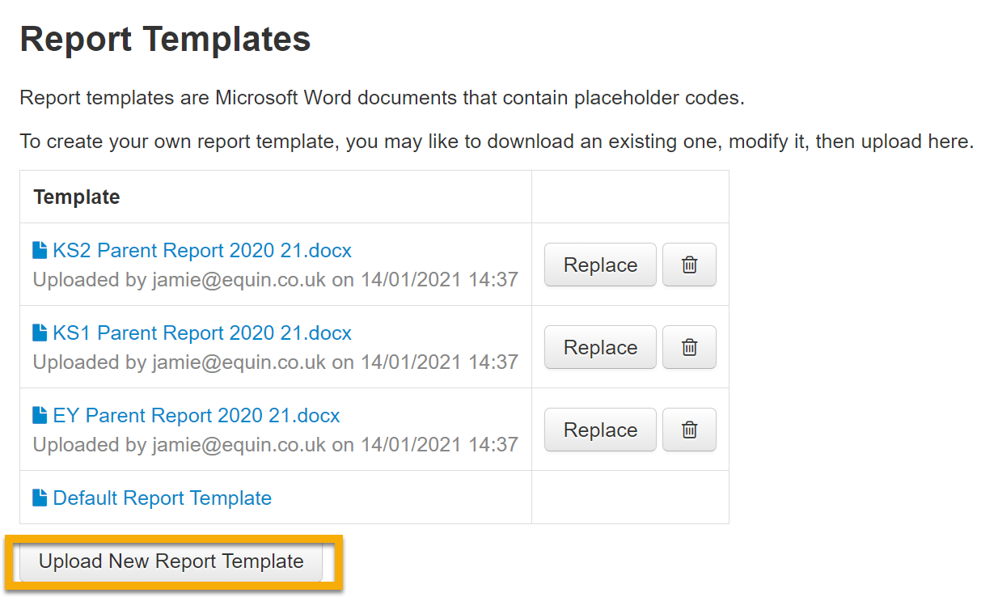Replace the EY Parent Report template
The width and height of the screenshot is (998, 610).
pyautogui.click(x=600, y=430)
